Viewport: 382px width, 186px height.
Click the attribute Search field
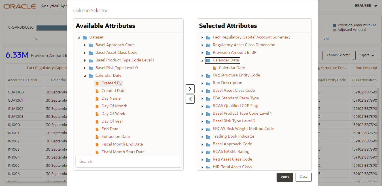pyautogui.click(x=128, y=161)
